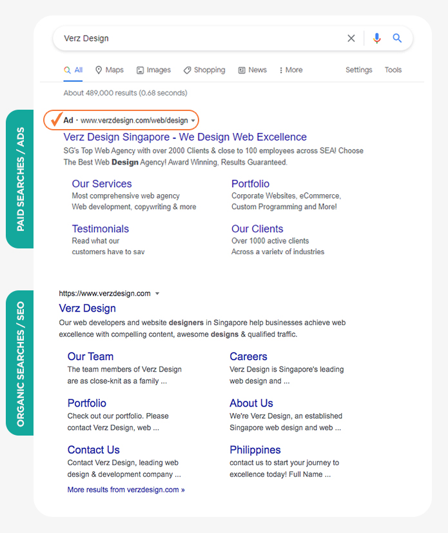
Task: Open the Our Clients ad sitelink
Action: click(257, 229)
